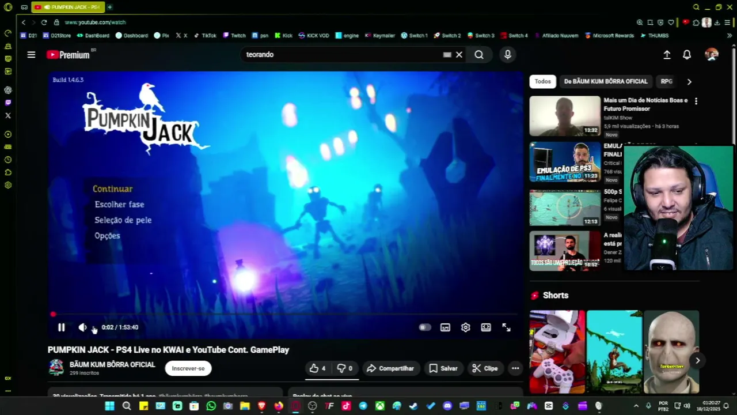Screen dimensions: 737x415
Task: Show more filter chips with arrow
Action: [x=689, y=81]
